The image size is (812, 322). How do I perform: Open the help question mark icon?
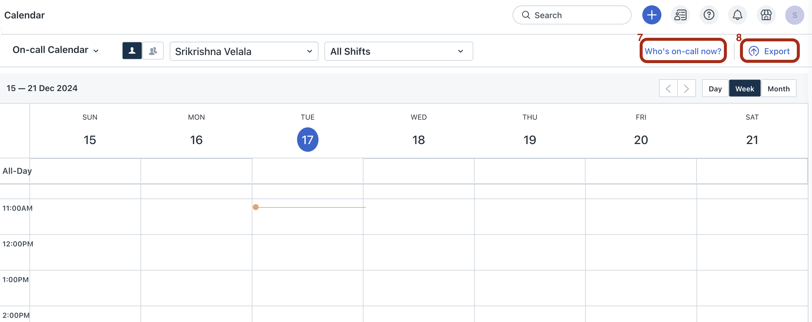click(709, 15)
